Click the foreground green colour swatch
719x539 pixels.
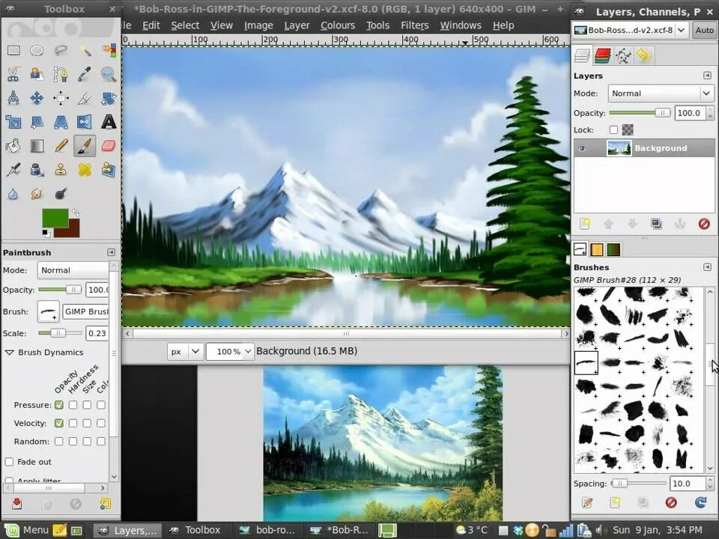point(55,218)
